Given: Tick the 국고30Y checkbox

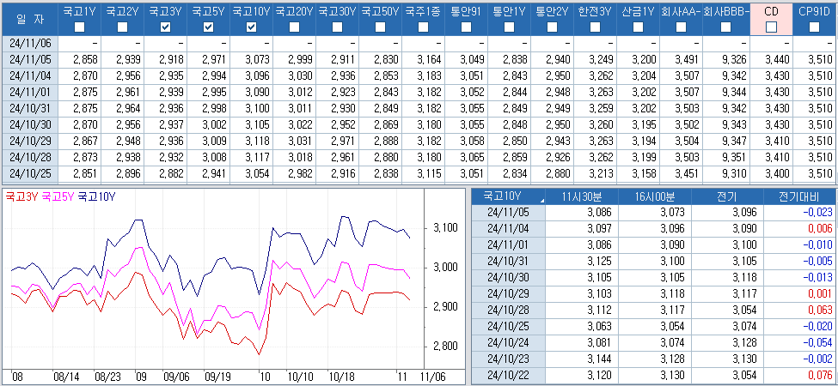Looking at the screenshot, I should click(x=337, y=28).
